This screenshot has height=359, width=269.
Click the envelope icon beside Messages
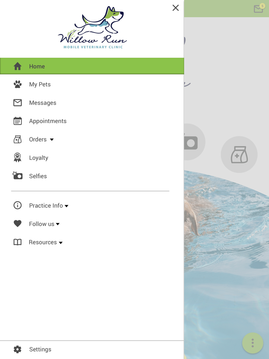click(18, 103)
